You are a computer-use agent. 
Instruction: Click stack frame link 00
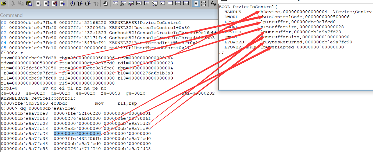pos(3,23)
